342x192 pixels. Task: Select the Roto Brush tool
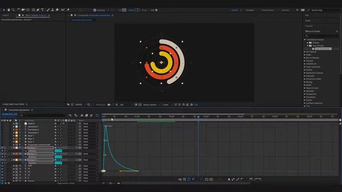point(63,10)
